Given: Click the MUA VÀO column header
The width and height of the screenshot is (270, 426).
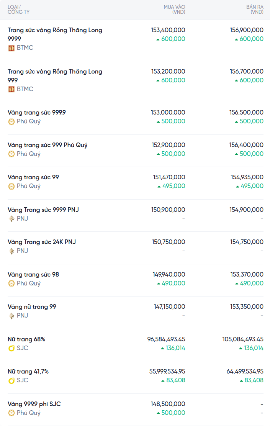Looking at the screenshot, I should [x=174, y=10].
